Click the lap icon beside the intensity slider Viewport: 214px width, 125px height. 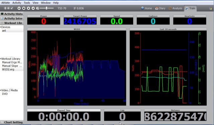click(38, 8)
